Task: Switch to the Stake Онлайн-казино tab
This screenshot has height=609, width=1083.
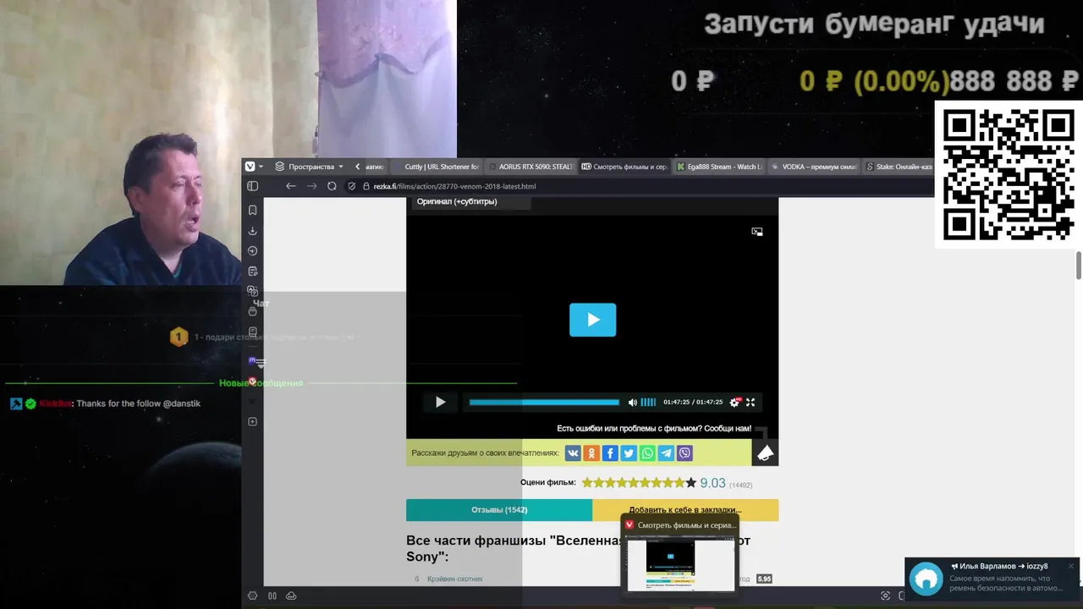Action: pos(899,167)
